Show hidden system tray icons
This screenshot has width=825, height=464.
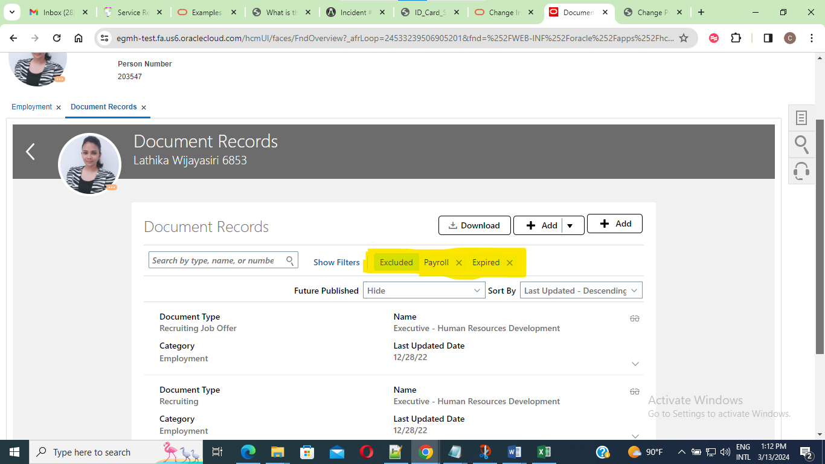pos(682,452)
